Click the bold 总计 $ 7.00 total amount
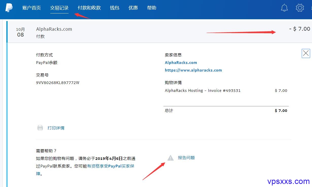Screen dimensions: 312x187 tap(281, 111)
